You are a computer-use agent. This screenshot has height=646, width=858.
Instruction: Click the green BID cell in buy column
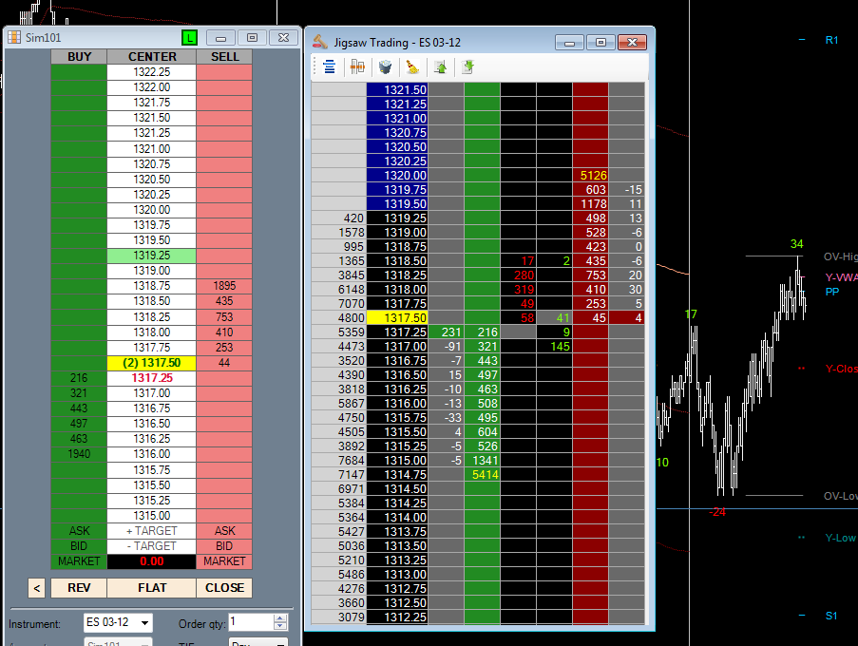[x=79, y=546]
